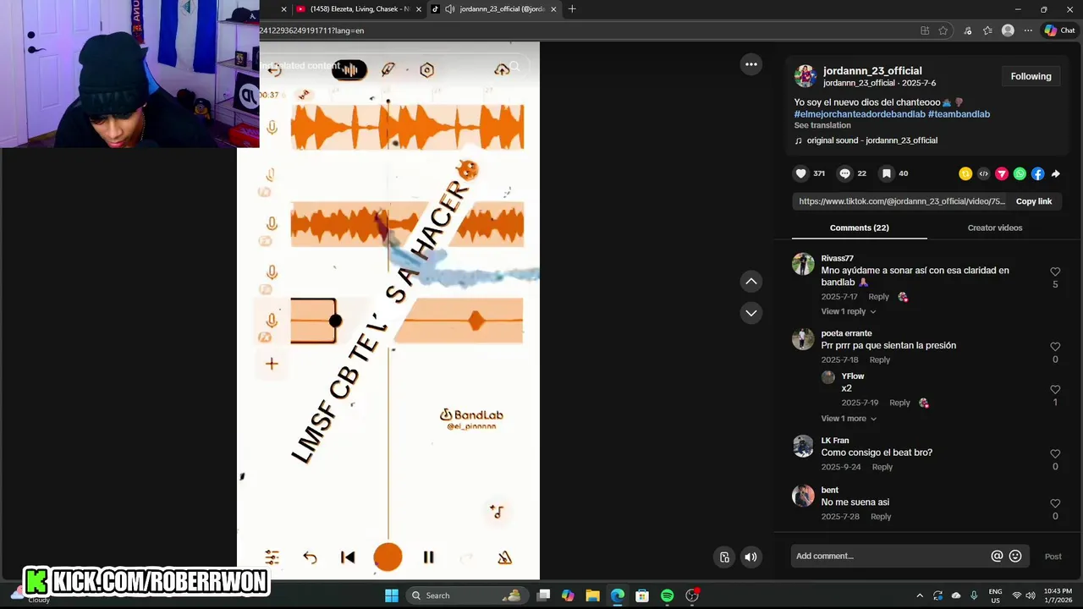Go to the previous video with the up chevron
Image resolution: width=1083 pixels, height=609 pixels.
coord(750,281)
